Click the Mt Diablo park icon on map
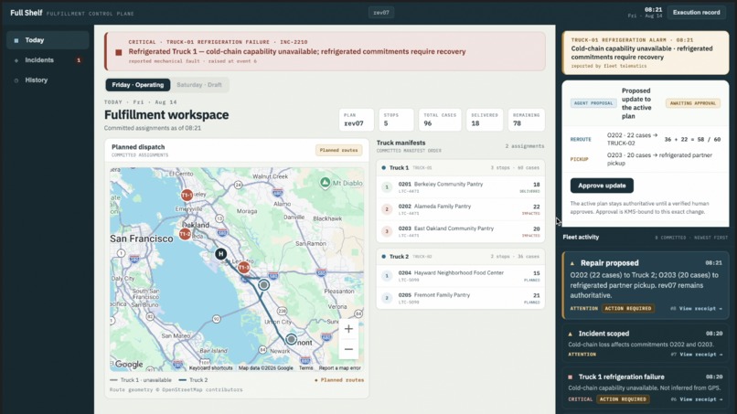 coord(325,183)
